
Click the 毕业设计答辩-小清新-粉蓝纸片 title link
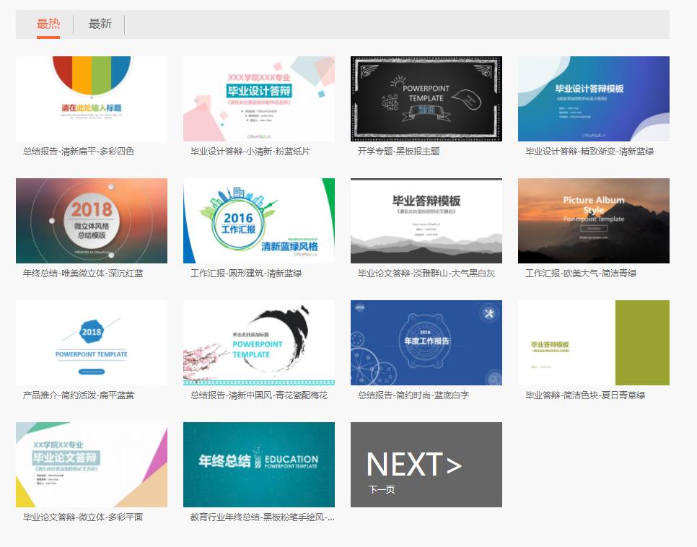pyautogui.click(x=250, y=152)
